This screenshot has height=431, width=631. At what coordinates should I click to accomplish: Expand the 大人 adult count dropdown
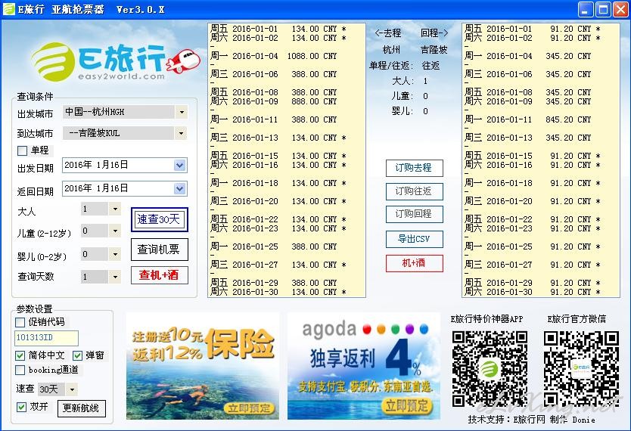[114, 209]
